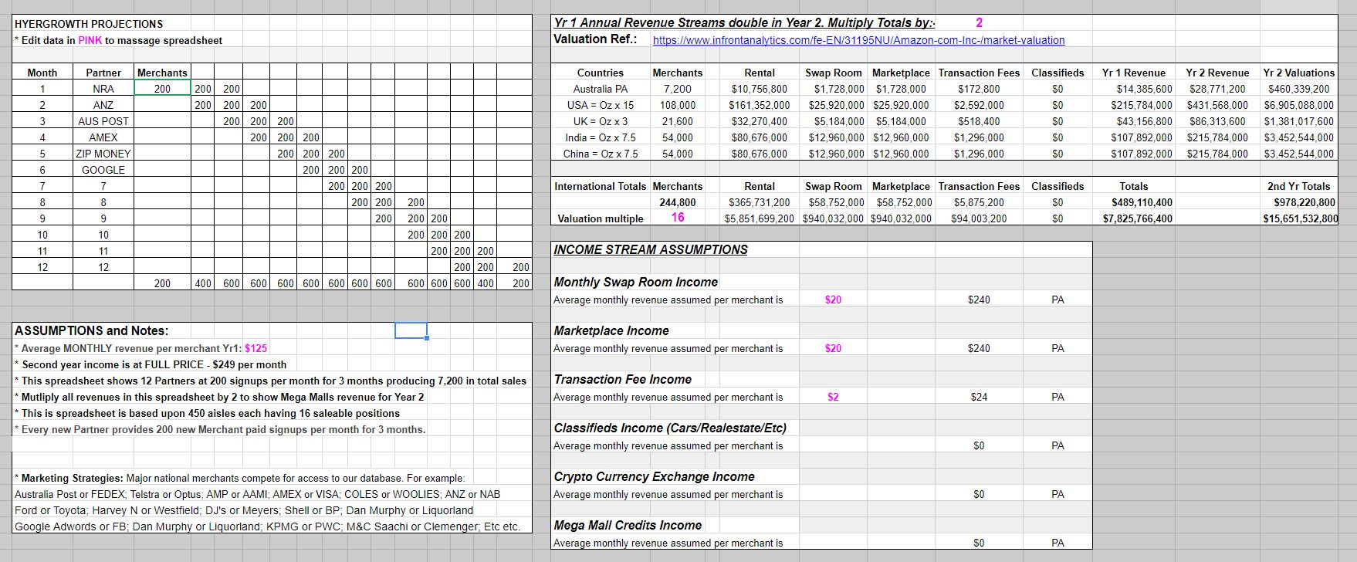Open the infrontanalytics valuation reference link

[x=858, y=40]
